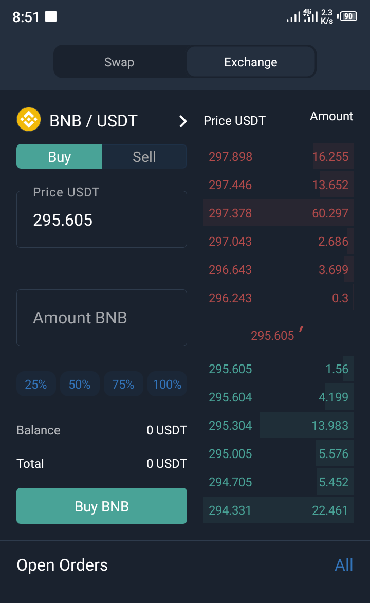Screen dimensions: 370x603
Task: Select the 295.304 buy order row
Action: point(279,425)
